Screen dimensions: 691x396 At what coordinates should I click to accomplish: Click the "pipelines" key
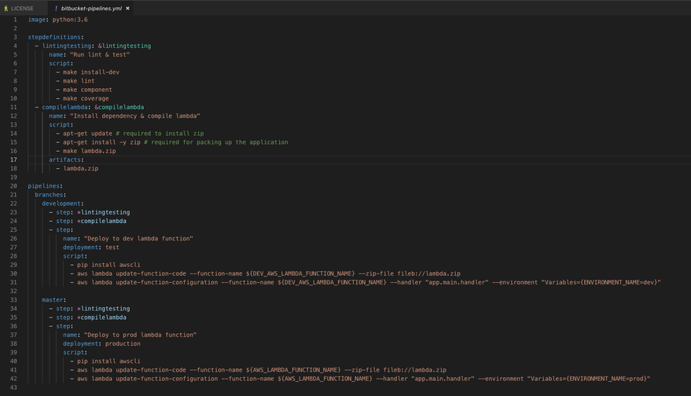click(43, 186)
